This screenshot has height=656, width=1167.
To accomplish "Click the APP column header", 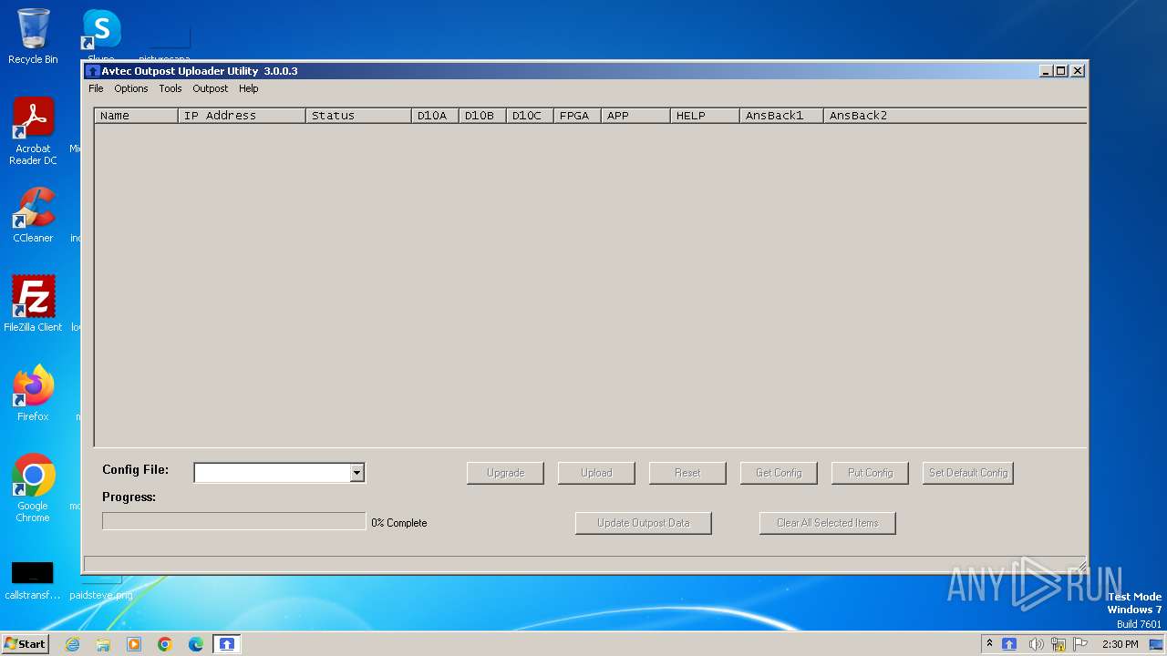I will tap(635, 116).
